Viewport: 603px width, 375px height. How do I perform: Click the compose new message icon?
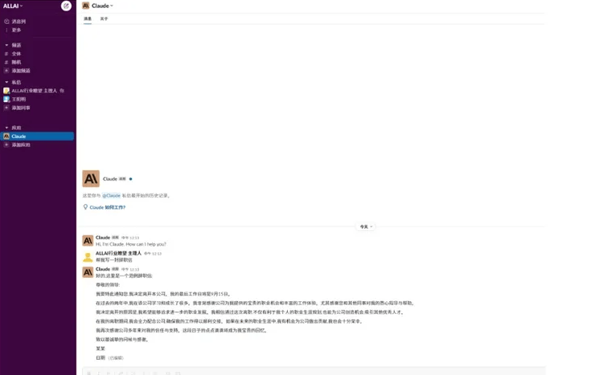(x=66, y=6)
